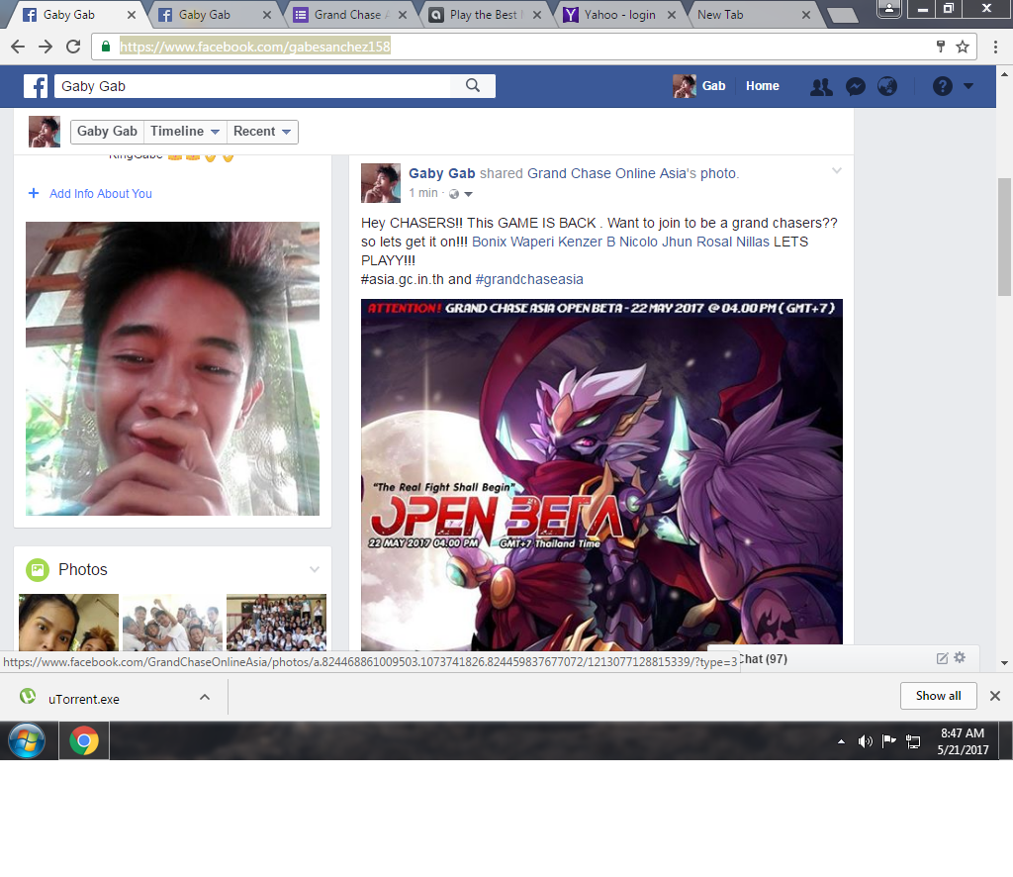Open the Open Beta shared photo
The width and height of the screenshot is (1013, 877).
tap(601, 475)
